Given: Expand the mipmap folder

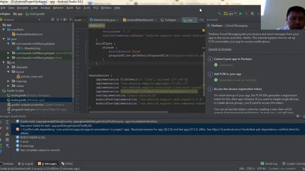Looking at the screenshot, I should click(x=9, y=81).
